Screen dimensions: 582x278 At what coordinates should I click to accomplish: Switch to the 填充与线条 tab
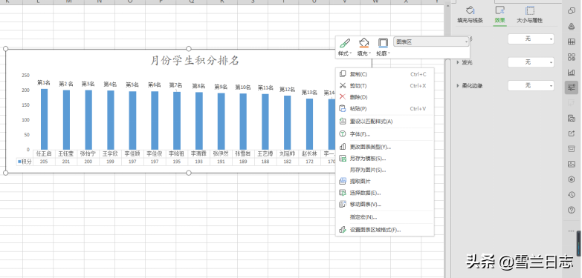point(470,15)
